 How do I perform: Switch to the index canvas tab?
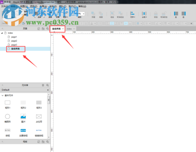(69, 29)
